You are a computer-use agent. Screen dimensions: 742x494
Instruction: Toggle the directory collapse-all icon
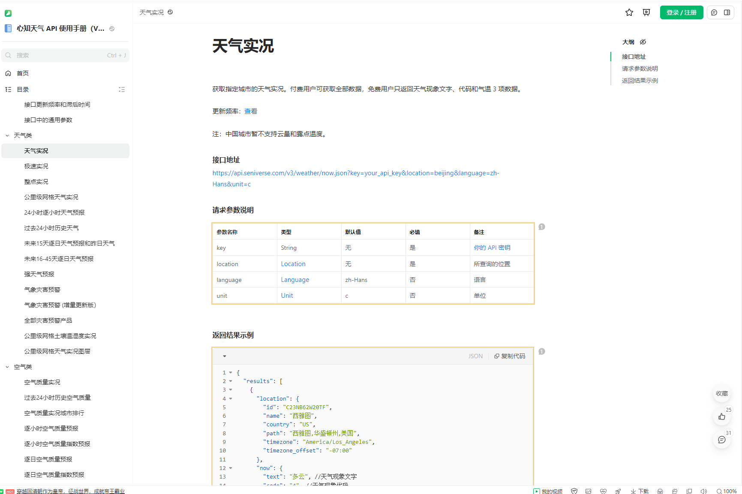(x=122, y=90)
